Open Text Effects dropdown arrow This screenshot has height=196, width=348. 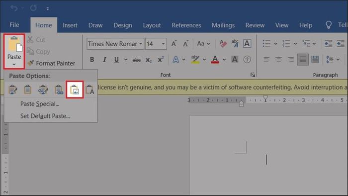pyautogui.click(x=184, y=60)
